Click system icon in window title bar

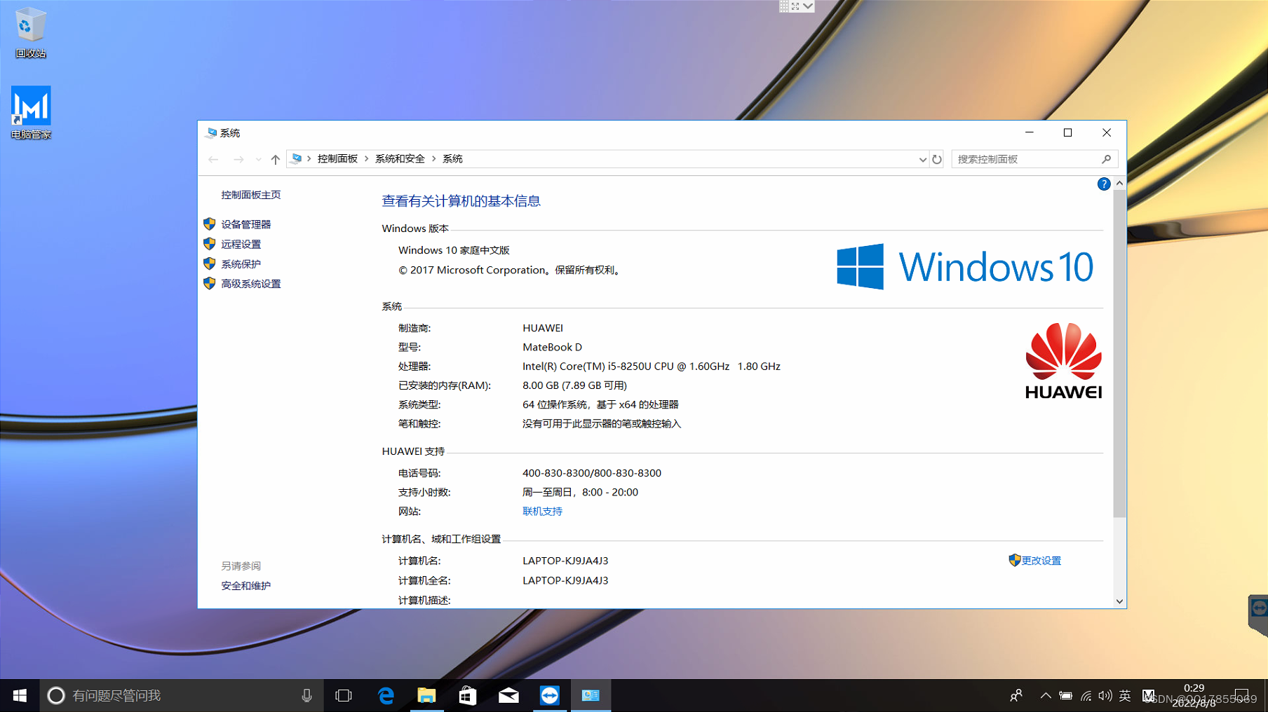tap(211, 132)
